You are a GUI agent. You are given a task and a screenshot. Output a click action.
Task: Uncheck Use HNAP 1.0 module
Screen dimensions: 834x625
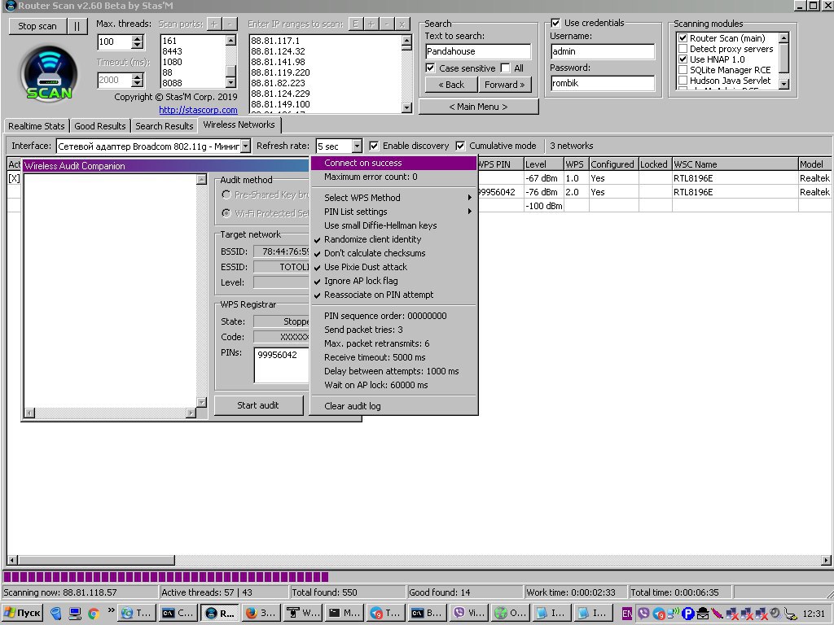click(683, 59)
